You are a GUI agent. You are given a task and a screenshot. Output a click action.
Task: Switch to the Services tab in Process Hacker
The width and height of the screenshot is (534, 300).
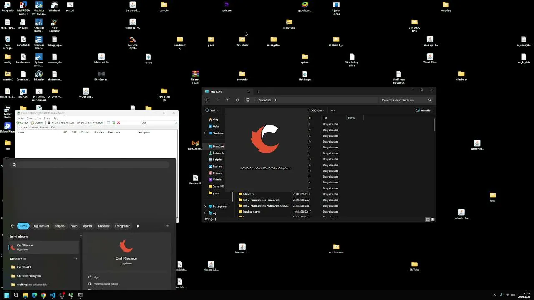click(x=33, y=127)
